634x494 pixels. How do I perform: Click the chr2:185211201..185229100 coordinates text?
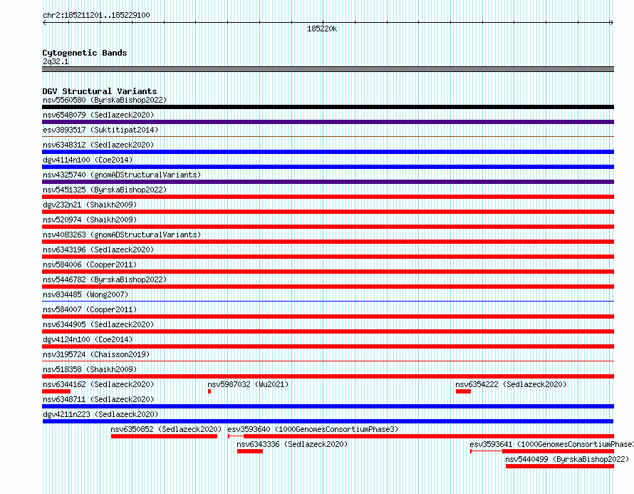[x=96, y=15]
